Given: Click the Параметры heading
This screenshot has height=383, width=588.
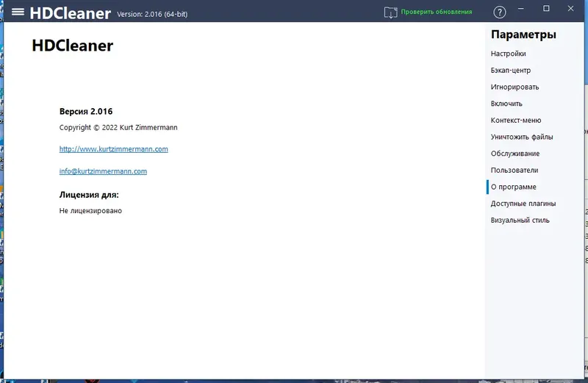Looking at the screenshot, I should (x=523, y=35).
